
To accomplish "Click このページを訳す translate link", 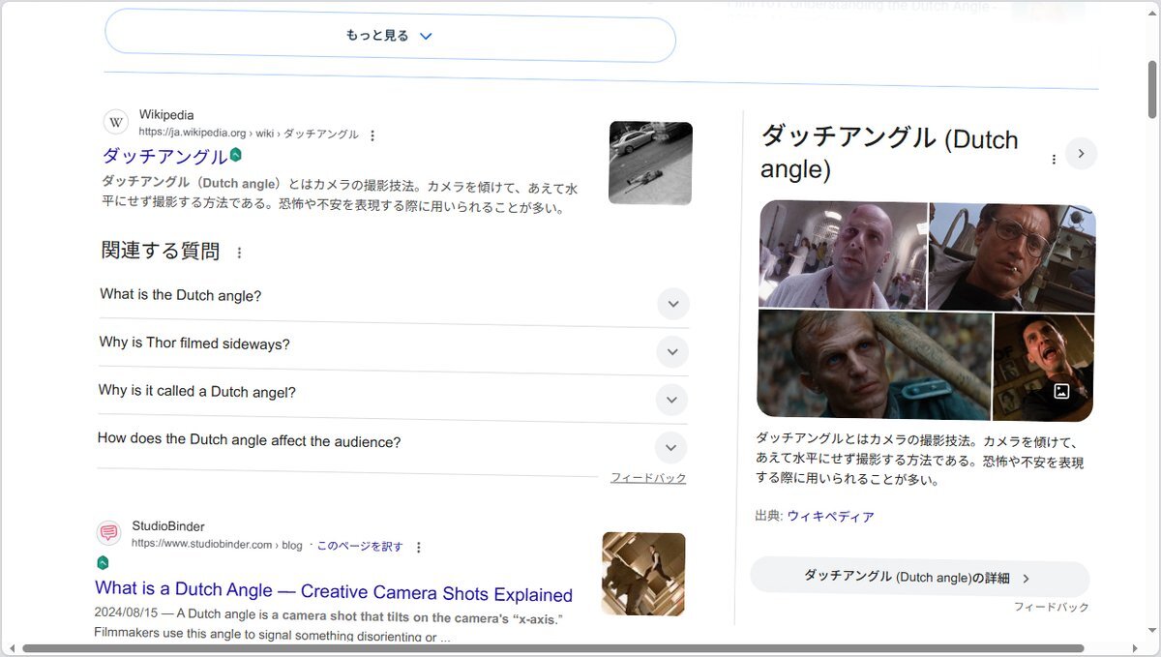I will [360, 546].
